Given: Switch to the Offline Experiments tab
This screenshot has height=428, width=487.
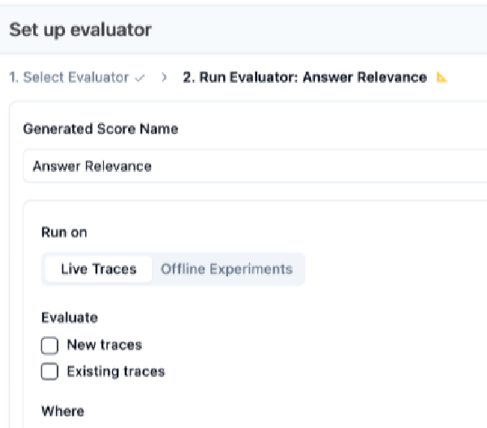Looking at the screenshot, I should click(226, 269).
